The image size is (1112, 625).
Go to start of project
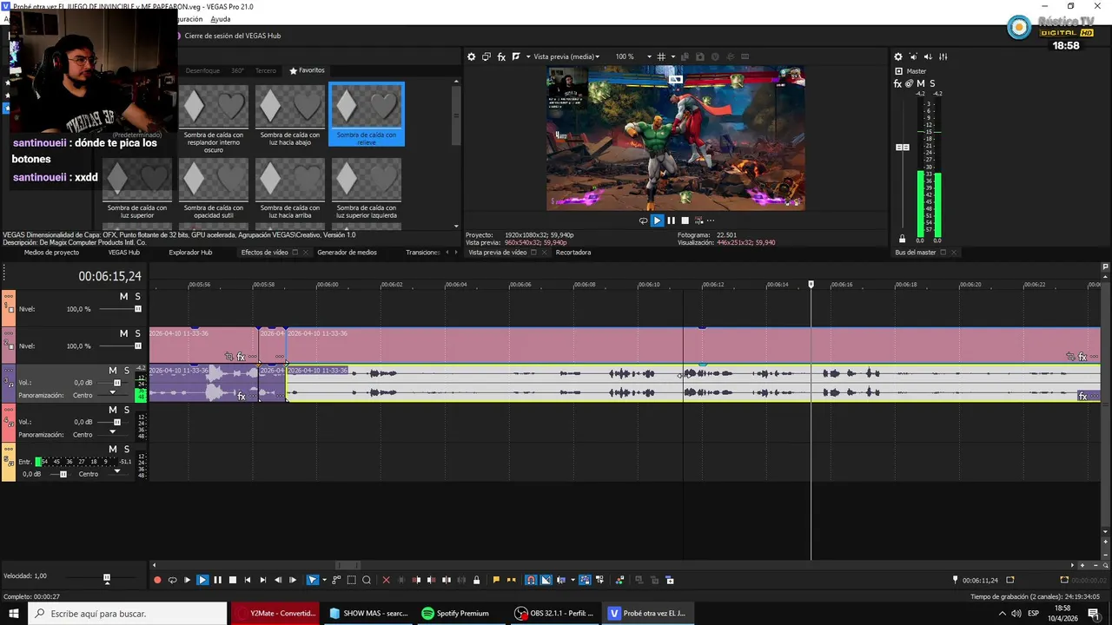pyautogui.click(x=248, y=580)
